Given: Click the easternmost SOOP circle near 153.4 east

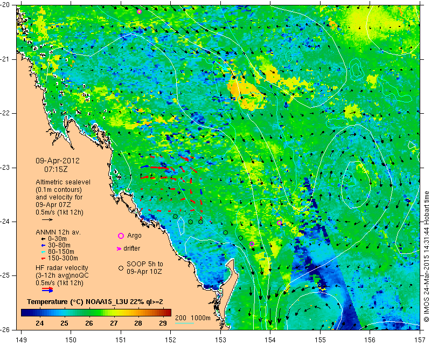Looking at the screenshot, I should pyautogui.click(x=240, y=238).
